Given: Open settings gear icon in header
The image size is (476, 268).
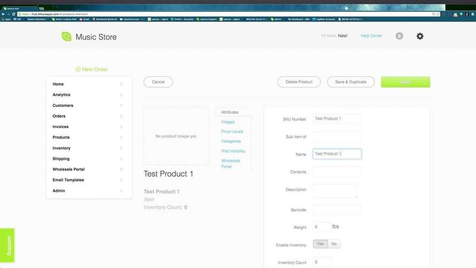Looking at the screenshot, I should click(x=420, y=36).
